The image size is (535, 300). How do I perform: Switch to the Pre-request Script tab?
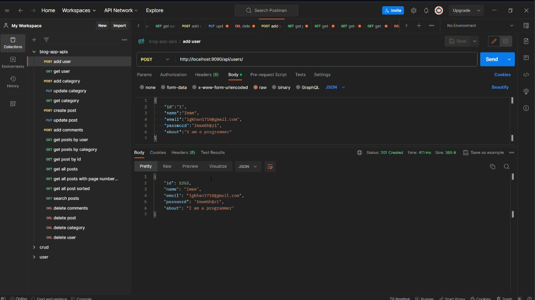(x=268, y=75)
